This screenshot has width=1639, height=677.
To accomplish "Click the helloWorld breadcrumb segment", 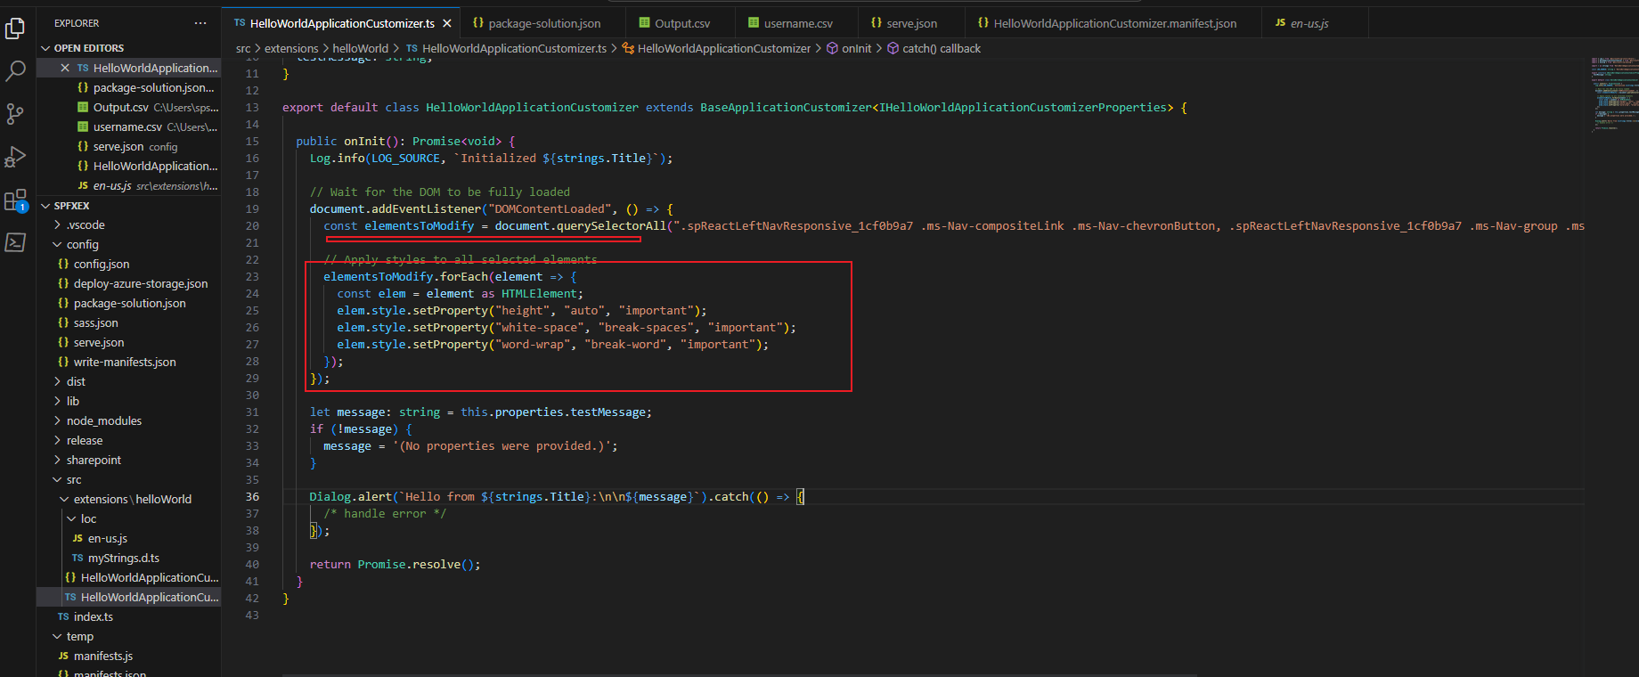I will pos(361,49).
